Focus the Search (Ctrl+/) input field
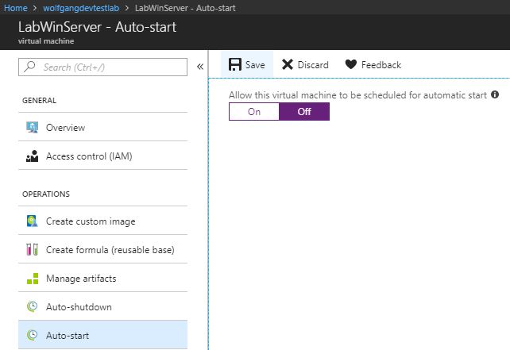The image size is (510, 350). click(102, 67)
